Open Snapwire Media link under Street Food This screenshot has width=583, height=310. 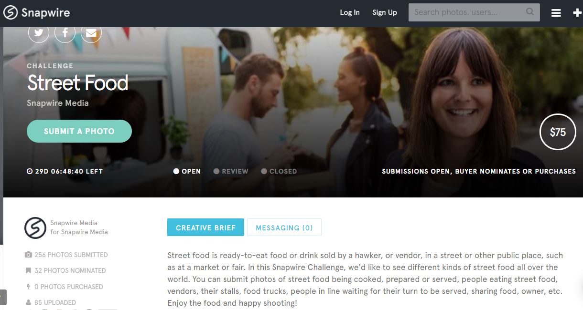(x=58, y=103)
